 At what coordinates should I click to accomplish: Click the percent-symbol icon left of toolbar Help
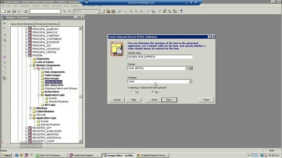(x=170, y=11)
